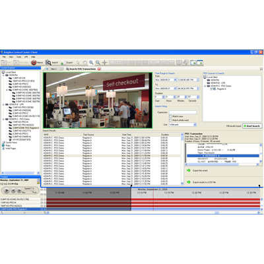Screen dimensions: 264x264
Task: Open the Alarms tool with the red siren icon
Action: [x=37, y=63]
